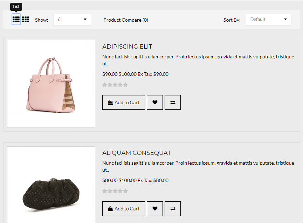Click the Sort By dropdown arrow
Viewport: 303px width, 223px height.
point(285,19)
